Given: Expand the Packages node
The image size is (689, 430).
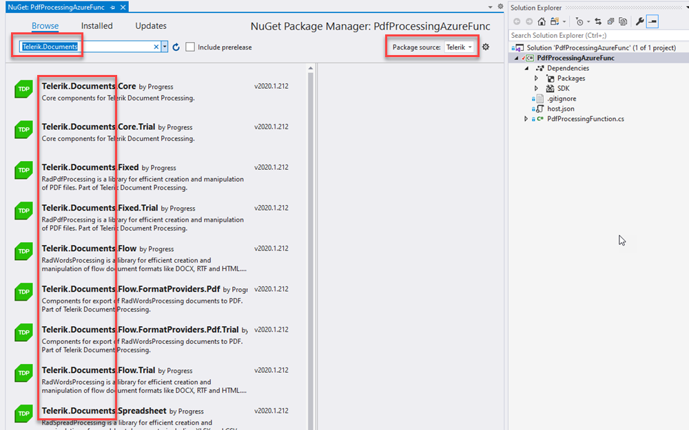Looking at the screenshot, I should pos(536,78).
